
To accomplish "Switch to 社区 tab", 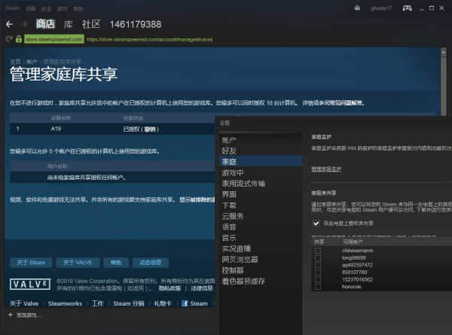I will pos(91,24).
